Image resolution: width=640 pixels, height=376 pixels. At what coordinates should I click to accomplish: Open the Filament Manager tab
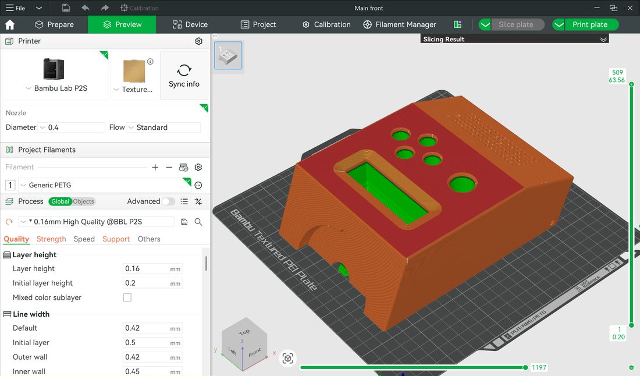[400, 24]
